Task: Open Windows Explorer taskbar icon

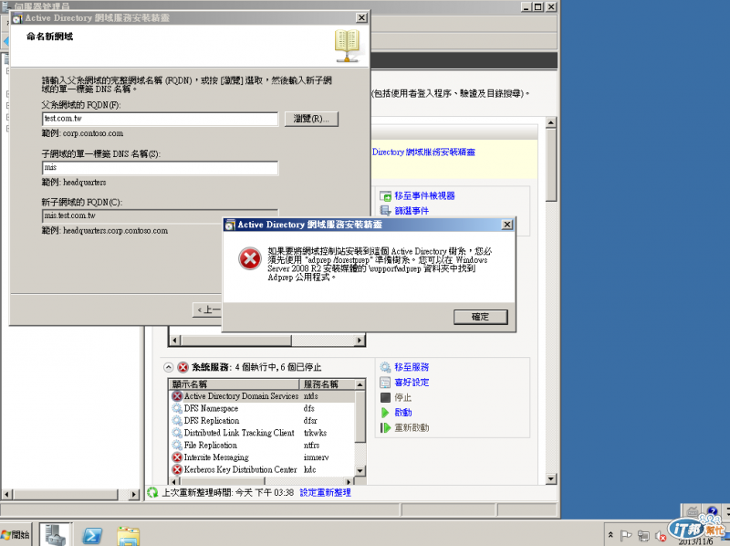Action: (x=129, y=536)
